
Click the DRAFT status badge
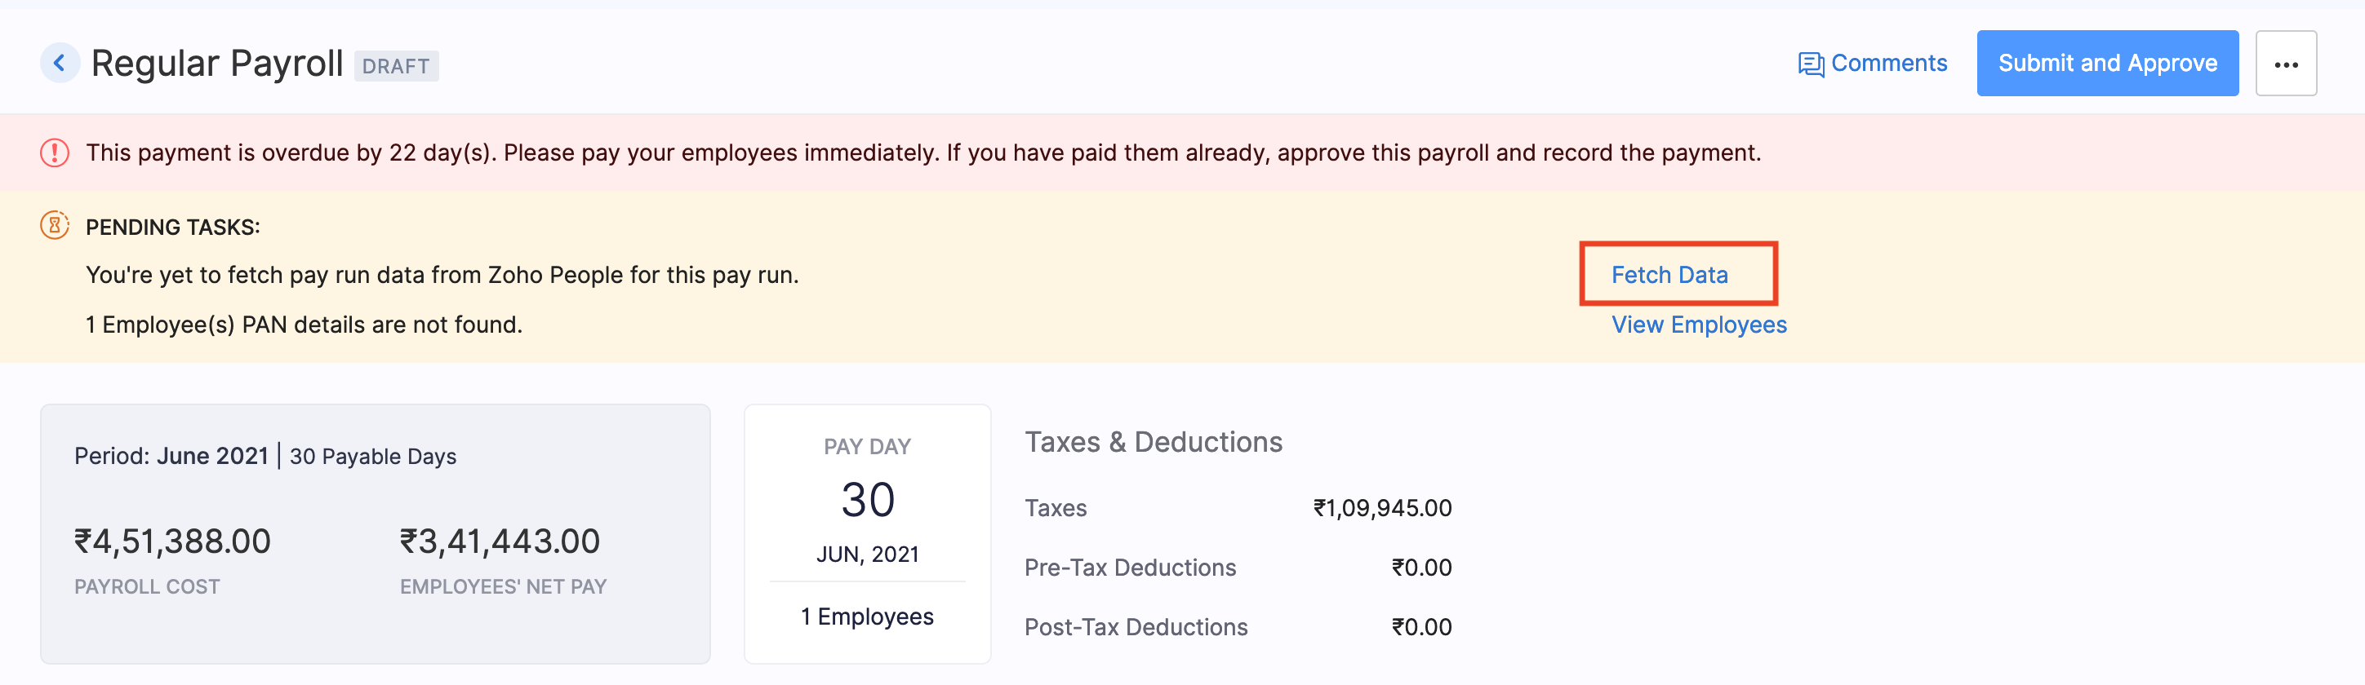click(396, 66)
